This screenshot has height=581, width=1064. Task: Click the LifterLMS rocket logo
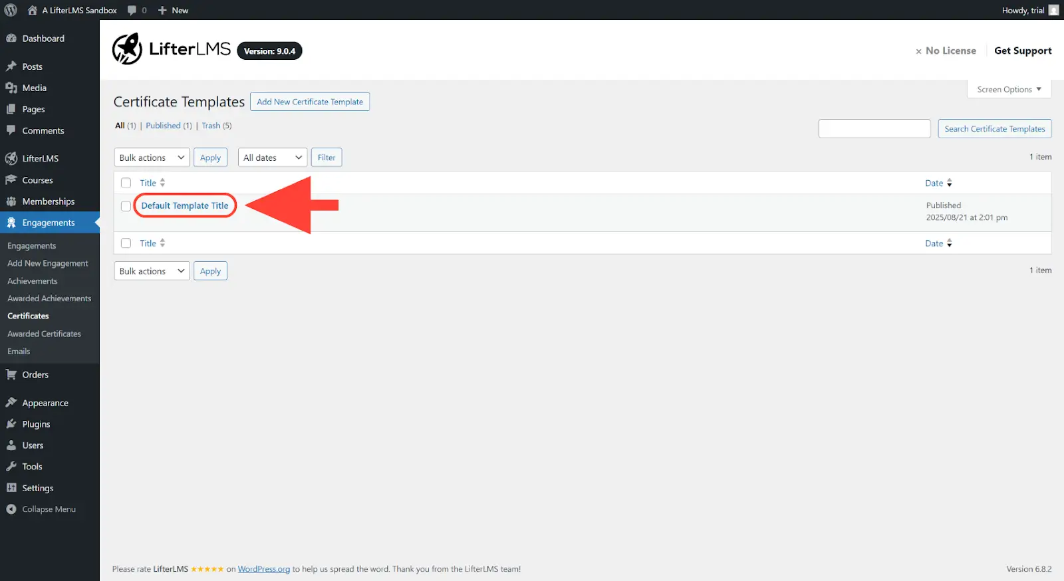127,49
